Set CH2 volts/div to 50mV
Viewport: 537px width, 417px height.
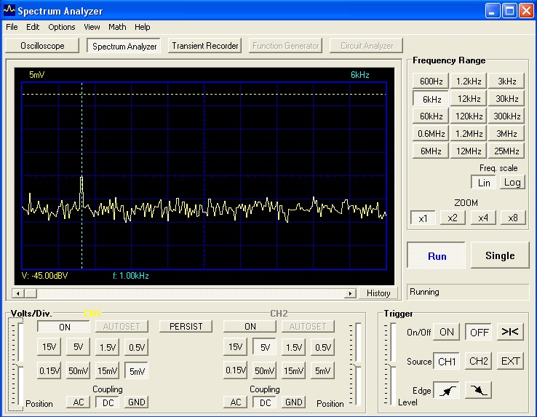click(264, 370)
